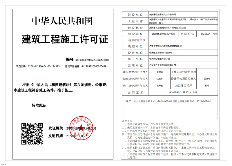Click the red official seal stamp

(81, 128)
